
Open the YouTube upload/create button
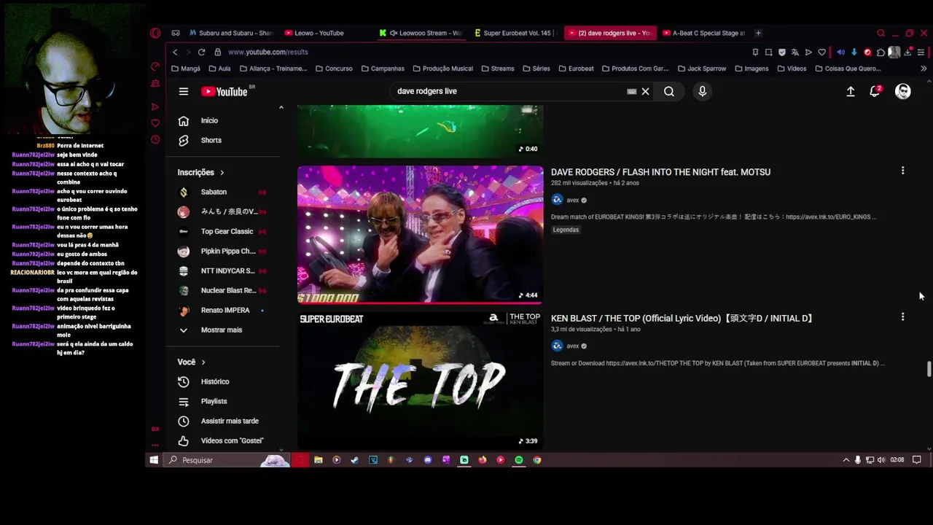[x=851, y=91]
